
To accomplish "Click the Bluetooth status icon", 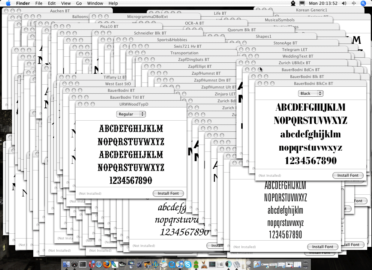I will [x=354, y=3].
